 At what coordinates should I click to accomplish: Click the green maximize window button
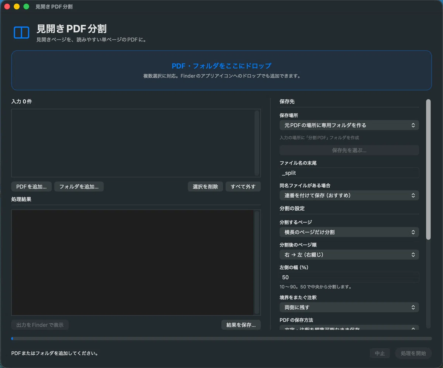point(26,7)
